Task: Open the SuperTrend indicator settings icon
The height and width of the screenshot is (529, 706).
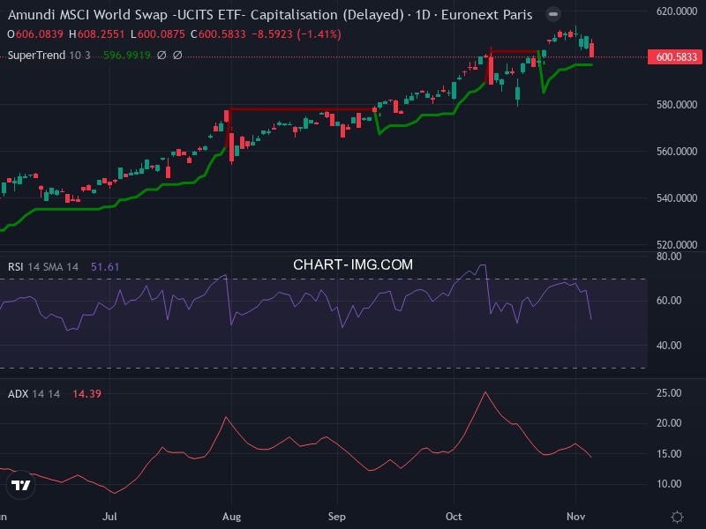Action: [x=161, y=56]
